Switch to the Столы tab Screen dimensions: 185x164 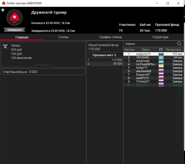[x=64, y=37]
